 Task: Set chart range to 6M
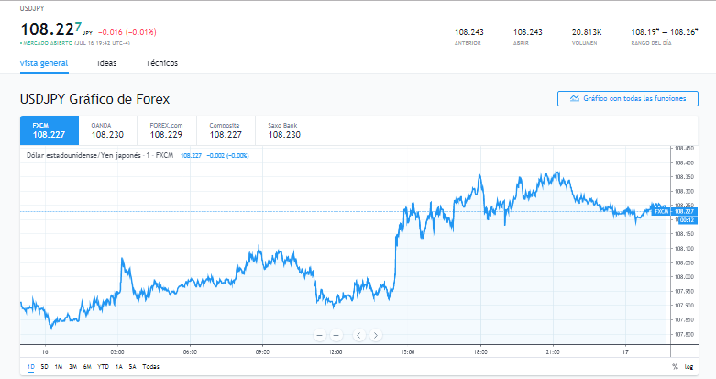pyautogui.click(x=87, y=367)
